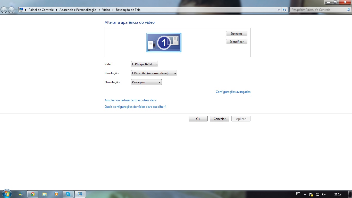Launch Windows Media Player from taskbar
This screenshot has height=198, width=352.
56,194
